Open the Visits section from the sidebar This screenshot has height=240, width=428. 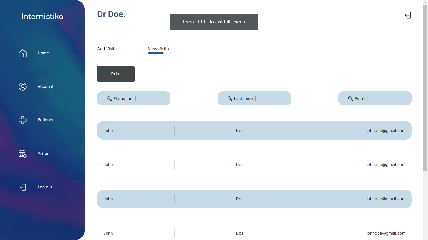(43, 153)
